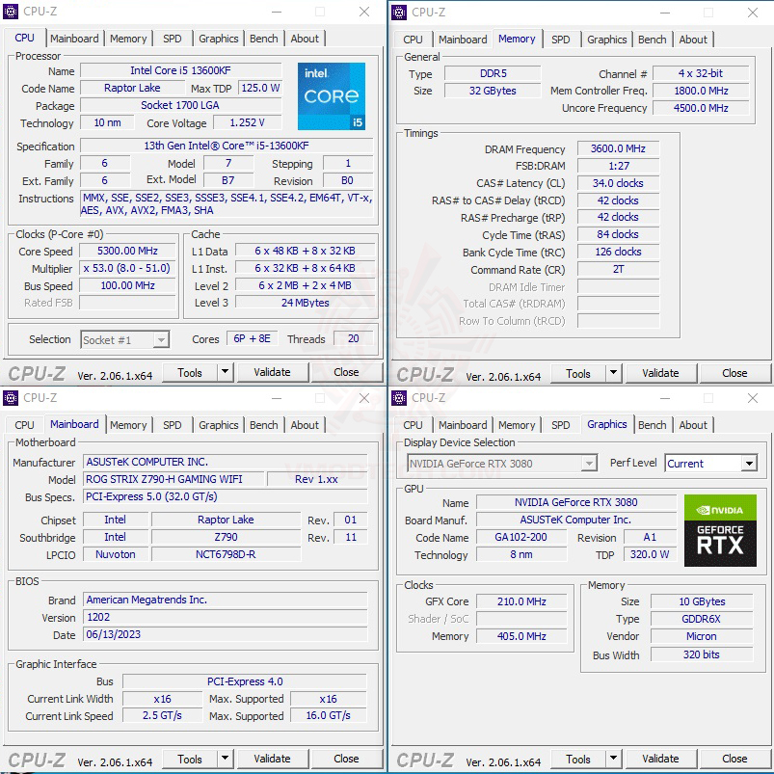The width and height of the screenshot is (774, 774).
Task: Click the Bus Specs PCI-Express 5.0 field
Action: pyautogui.click(x=226, y=496)
